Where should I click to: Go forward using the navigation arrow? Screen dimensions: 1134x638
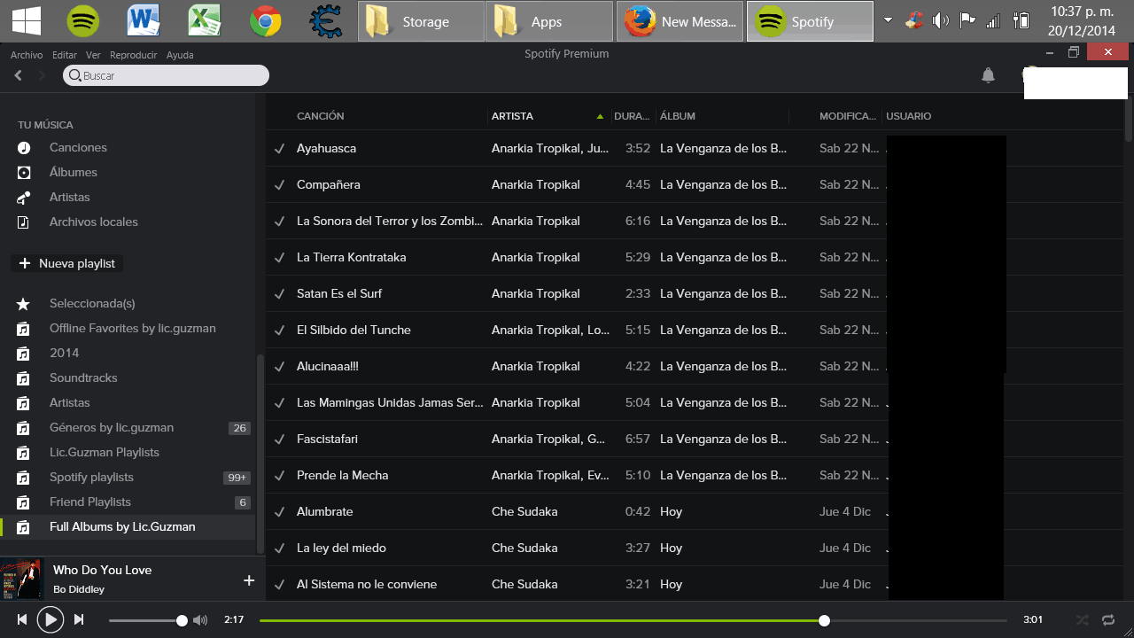(x=42, y=76)
